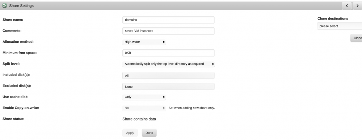The height and width of the screenshot is (140, 362).
Task: Open the Allocation method dropdown
Action: pyautogui.click(x=144, y=42)
